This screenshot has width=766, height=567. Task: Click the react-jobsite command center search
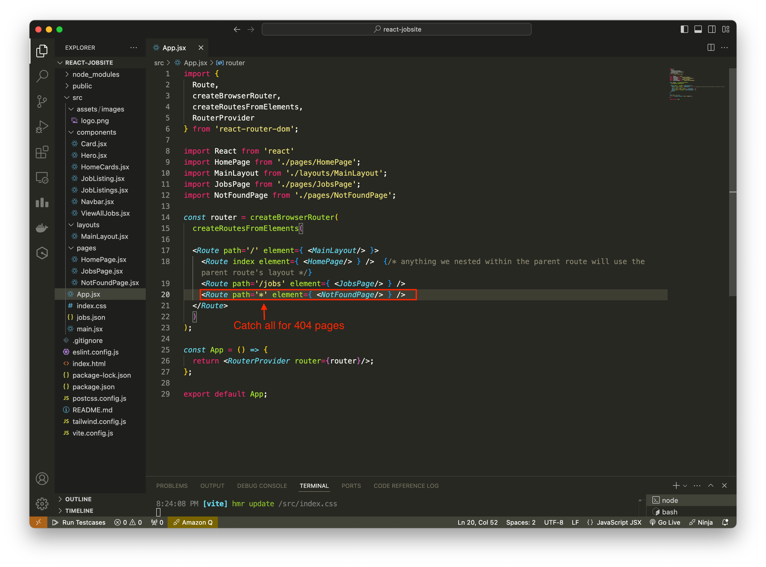396,29
